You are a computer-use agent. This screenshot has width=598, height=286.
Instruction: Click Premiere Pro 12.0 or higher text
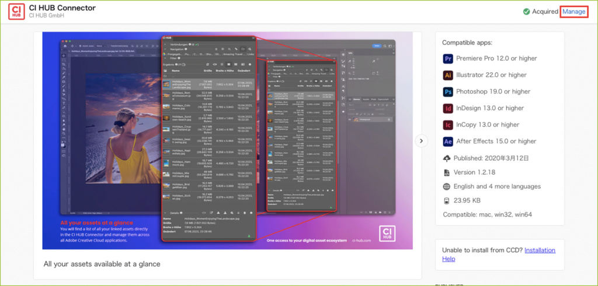(x=496, y=59)
